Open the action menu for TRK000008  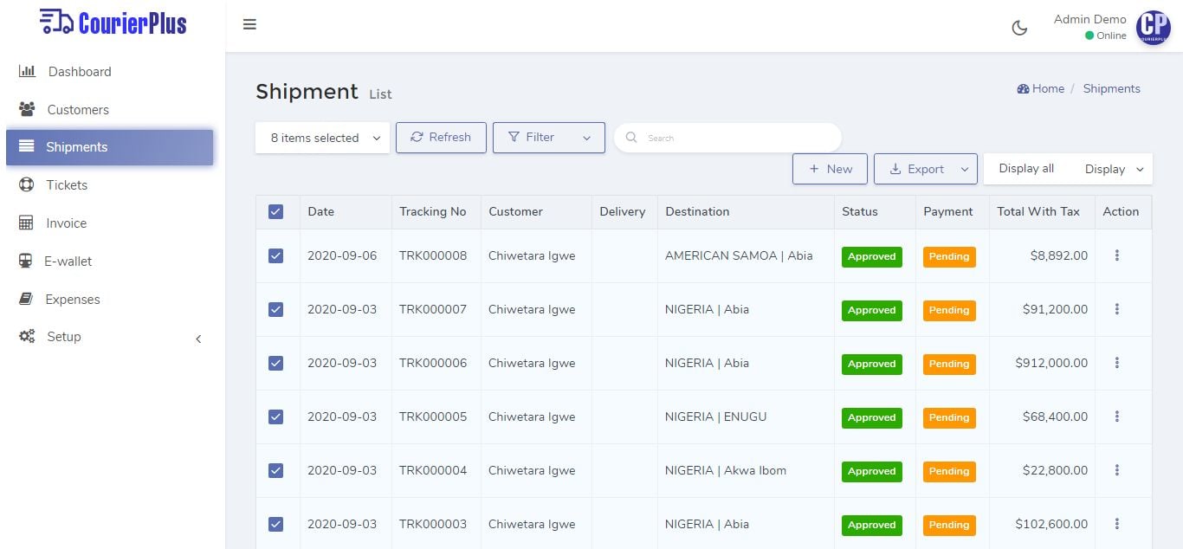(x=1116, y=255)
